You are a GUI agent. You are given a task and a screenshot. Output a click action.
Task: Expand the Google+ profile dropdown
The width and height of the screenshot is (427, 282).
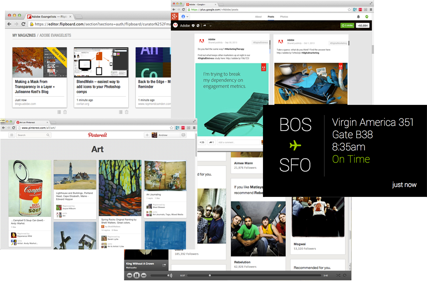click(x=185, y=17)
